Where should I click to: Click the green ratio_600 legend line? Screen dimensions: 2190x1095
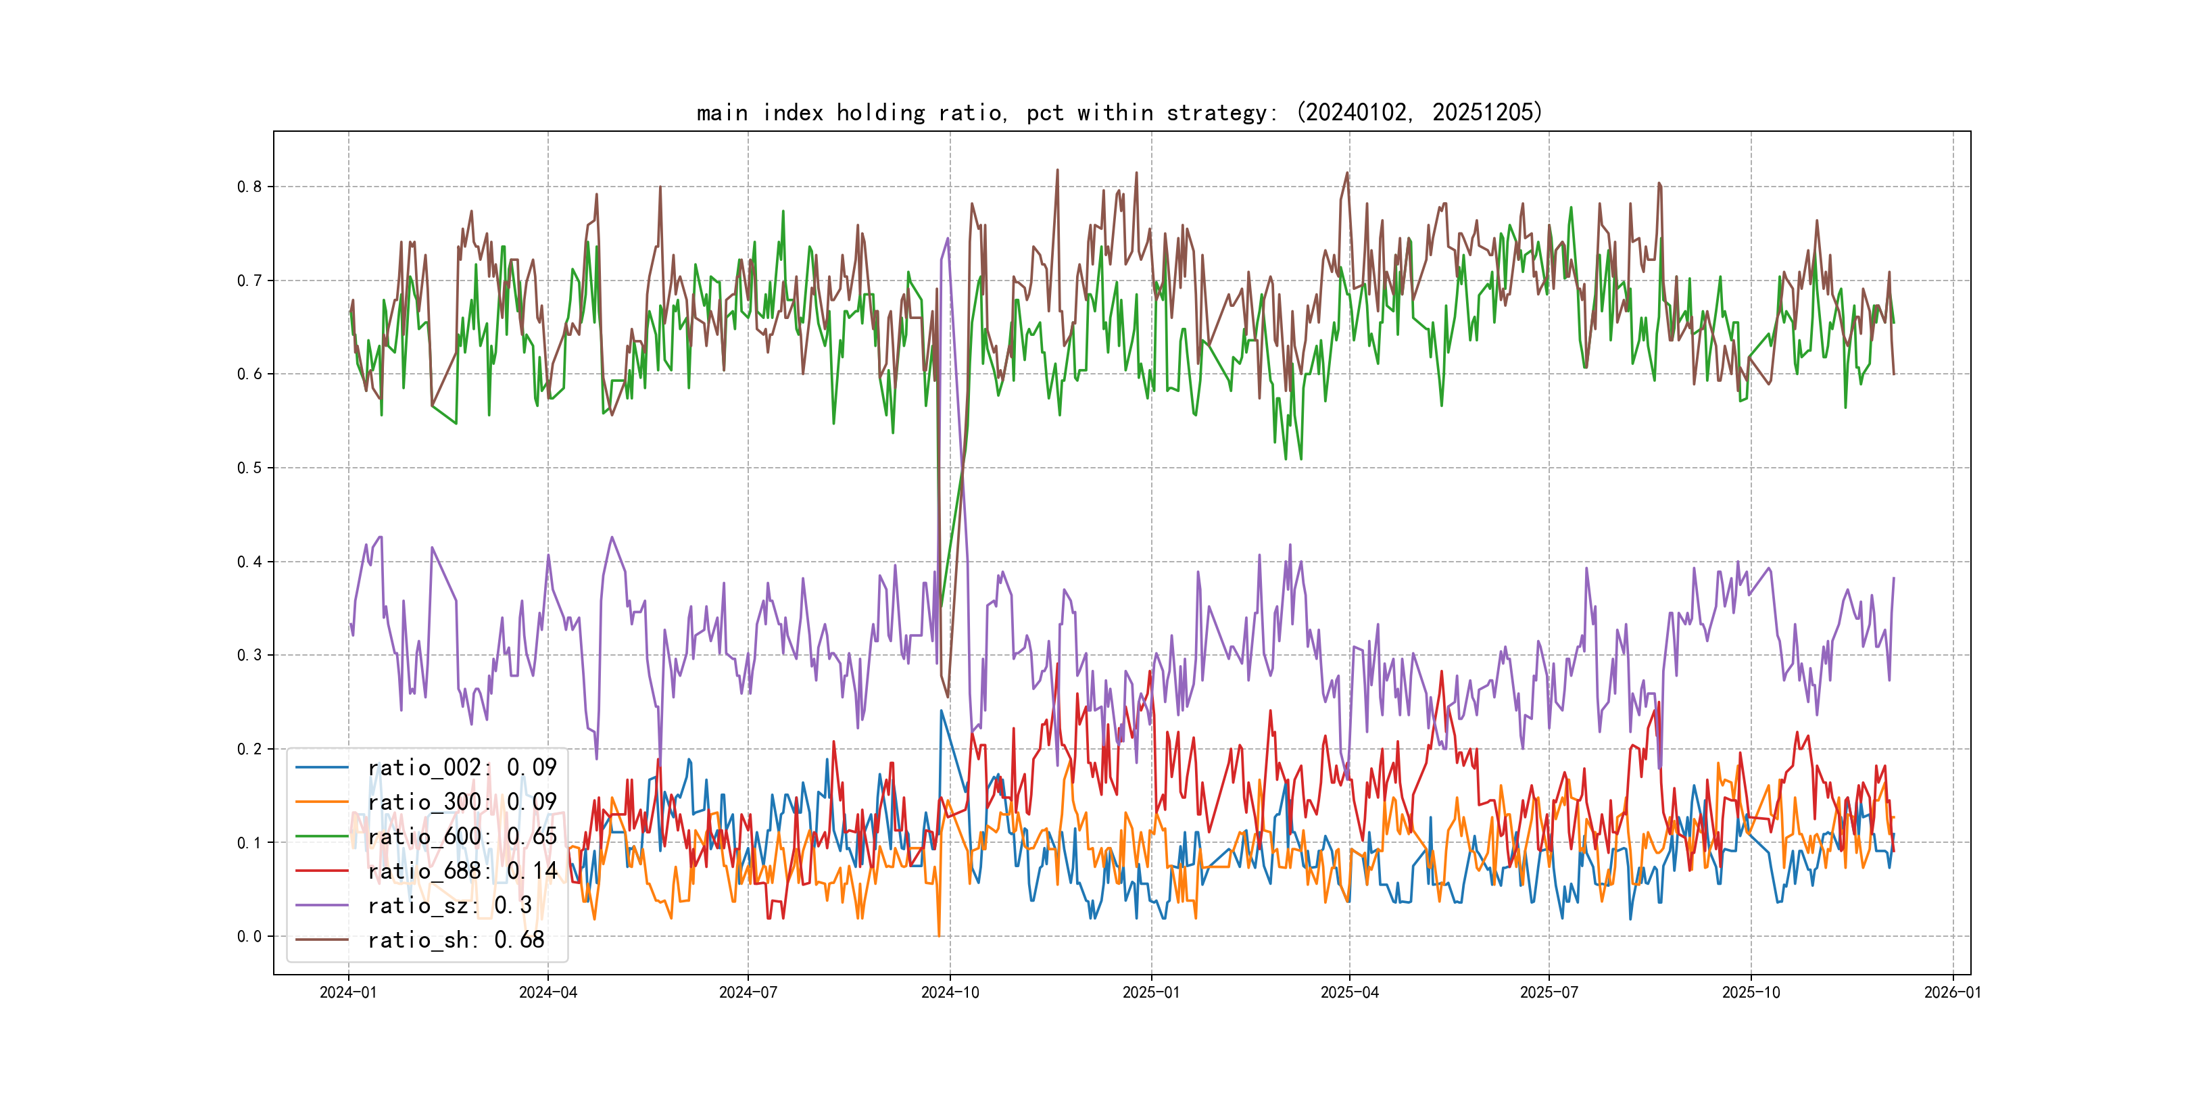322,837
